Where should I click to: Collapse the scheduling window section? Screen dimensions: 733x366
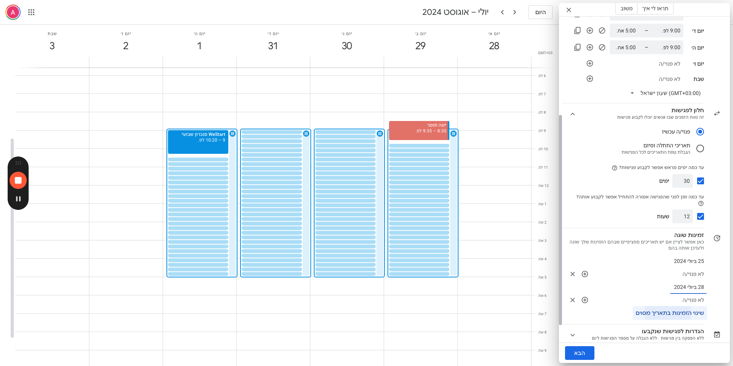click(x=573, y=114)
